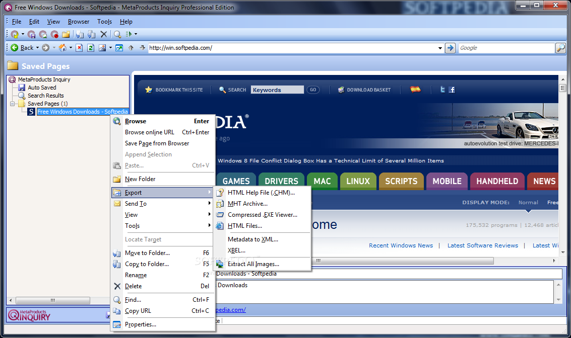Open the DRIVERS tab on the Softpedia page
This screenshot has height=338, width=571.
282,181
